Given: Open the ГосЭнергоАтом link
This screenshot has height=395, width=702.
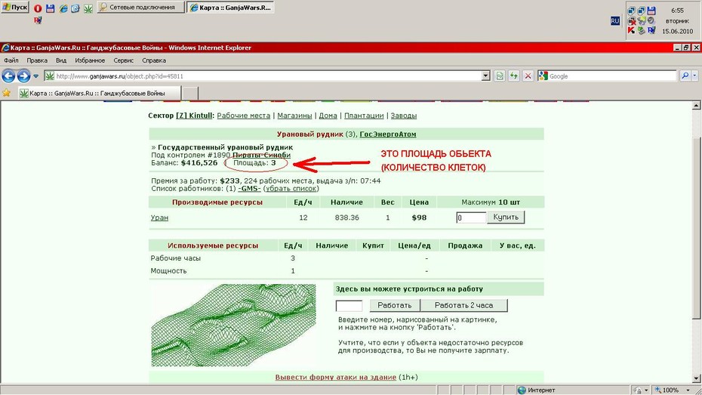Looking at the screenshot, I should click(388, 134).
